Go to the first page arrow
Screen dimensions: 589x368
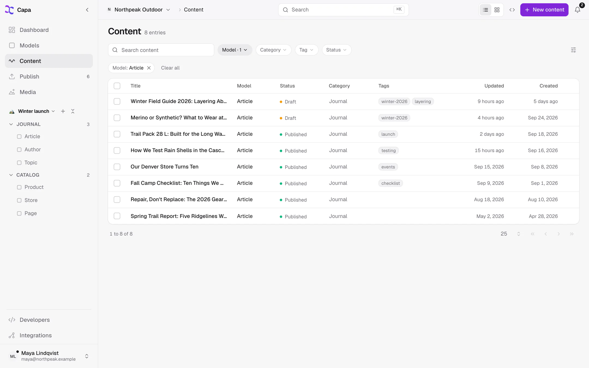[x=532, y=234]
